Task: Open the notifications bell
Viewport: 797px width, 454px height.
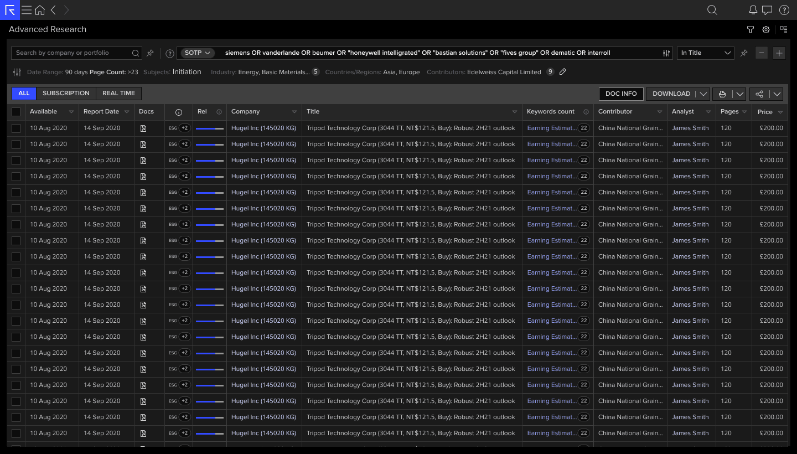Action: pyautogui.click(x=753, y=10)
